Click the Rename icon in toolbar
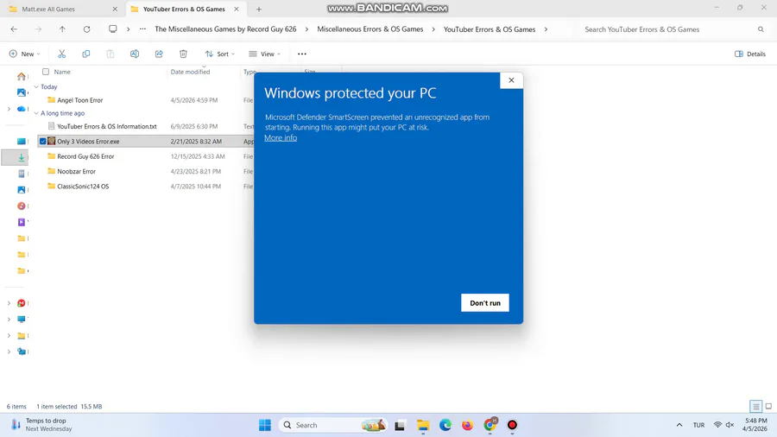This screenshot has height=437, width=777. 135,54
